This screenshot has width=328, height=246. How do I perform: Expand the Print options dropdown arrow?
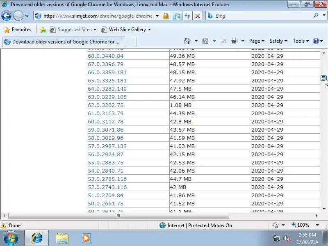tap(243, 41)
